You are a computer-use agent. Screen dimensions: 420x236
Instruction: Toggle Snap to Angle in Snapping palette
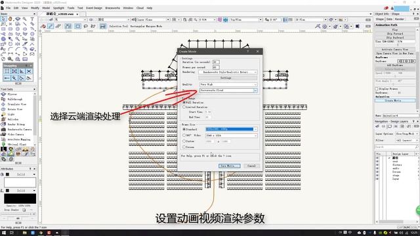click(x=22, y=71)
